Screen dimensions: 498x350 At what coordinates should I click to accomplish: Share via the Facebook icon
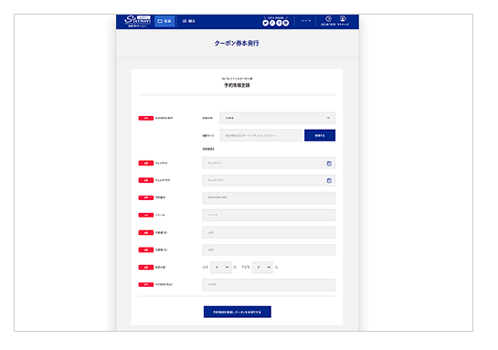pyautogui.click(x=272, y=23)
